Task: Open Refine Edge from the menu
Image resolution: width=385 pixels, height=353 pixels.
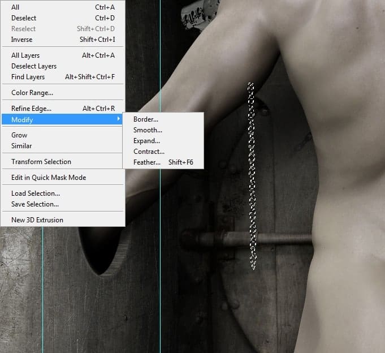Action: (x=63, y=109)
